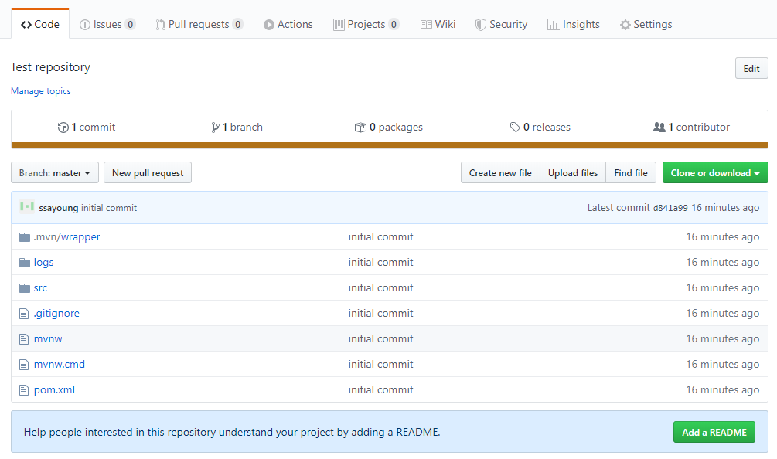Click the Issues circle icon
Image resolution: width=777 pixels, height=459 pixels.
click(x=85, y=25)
